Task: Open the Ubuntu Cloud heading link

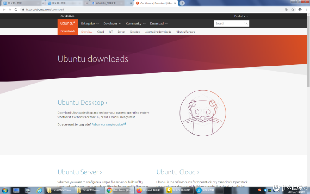Action: click(178, 172)
